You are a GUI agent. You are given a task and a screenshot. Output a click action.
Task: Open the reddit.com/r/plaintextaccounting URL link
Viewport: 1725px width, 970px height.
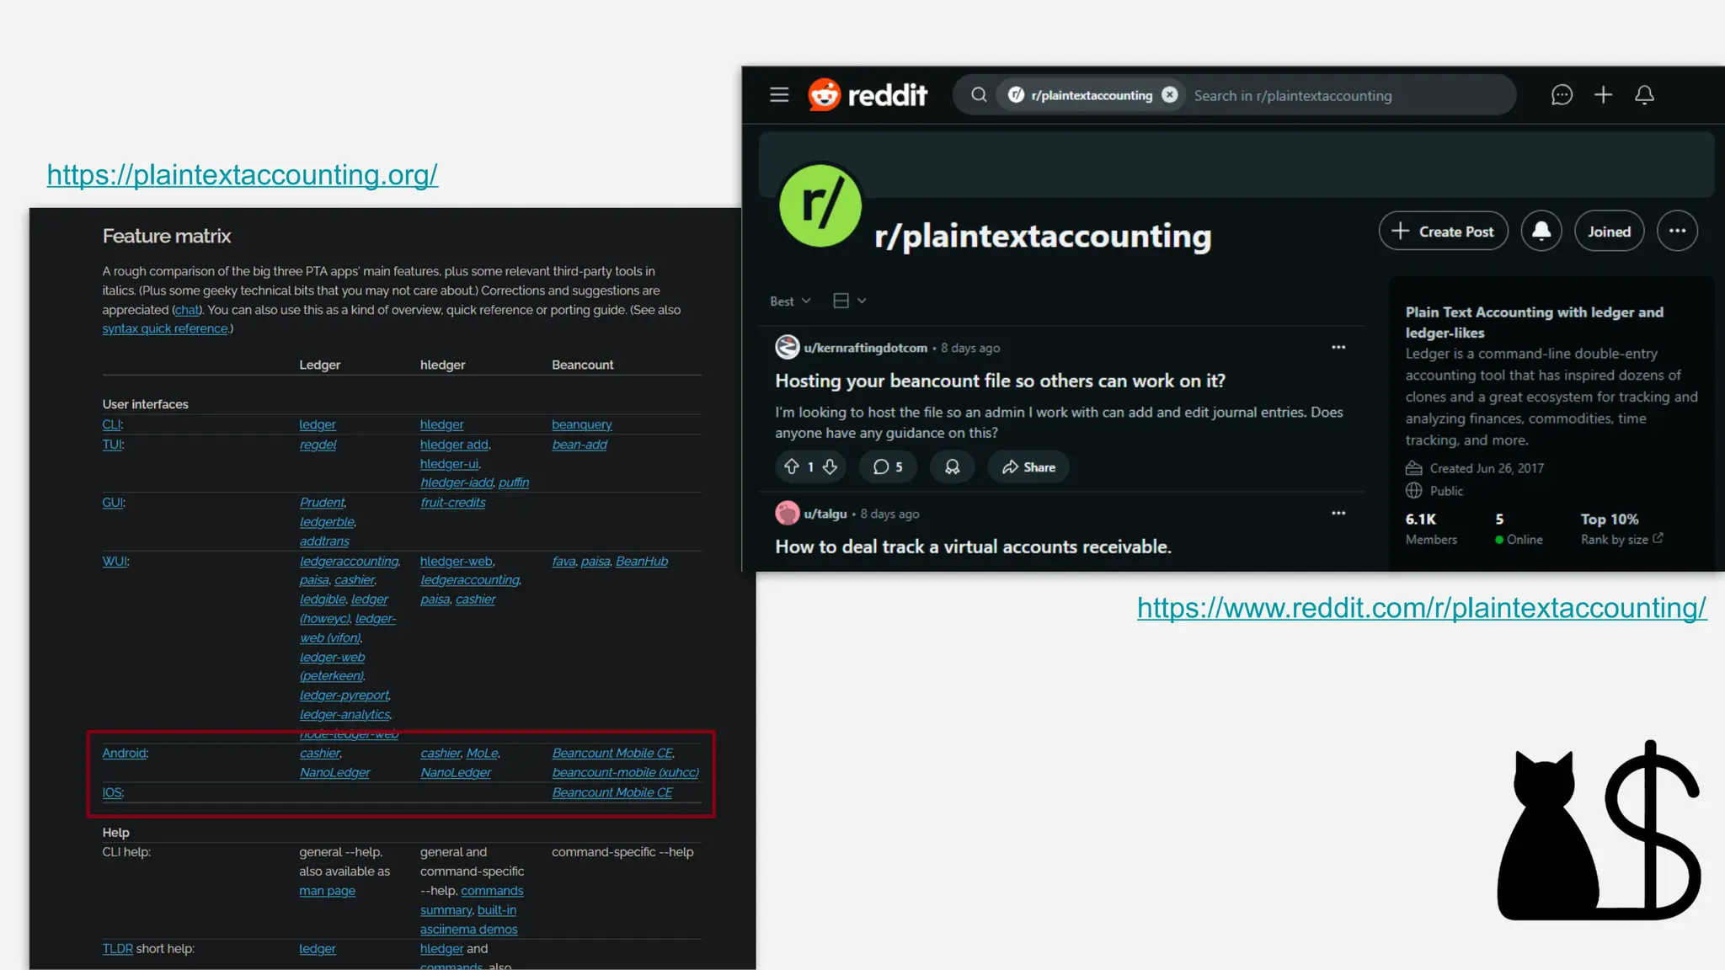[1422, 607]
